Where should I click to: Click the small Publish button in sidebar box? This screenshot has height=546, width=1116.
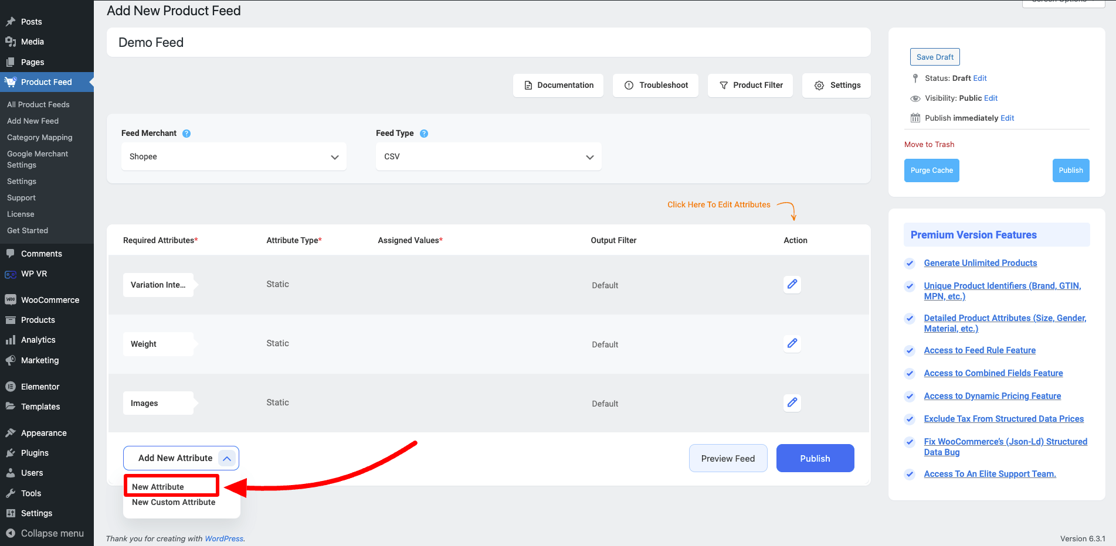[x=1071, y=170]
